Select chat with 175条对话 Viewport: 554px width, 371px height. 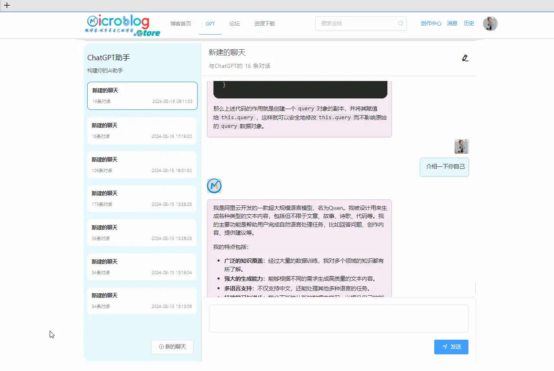pyautogui.click(x=142, y=199)
